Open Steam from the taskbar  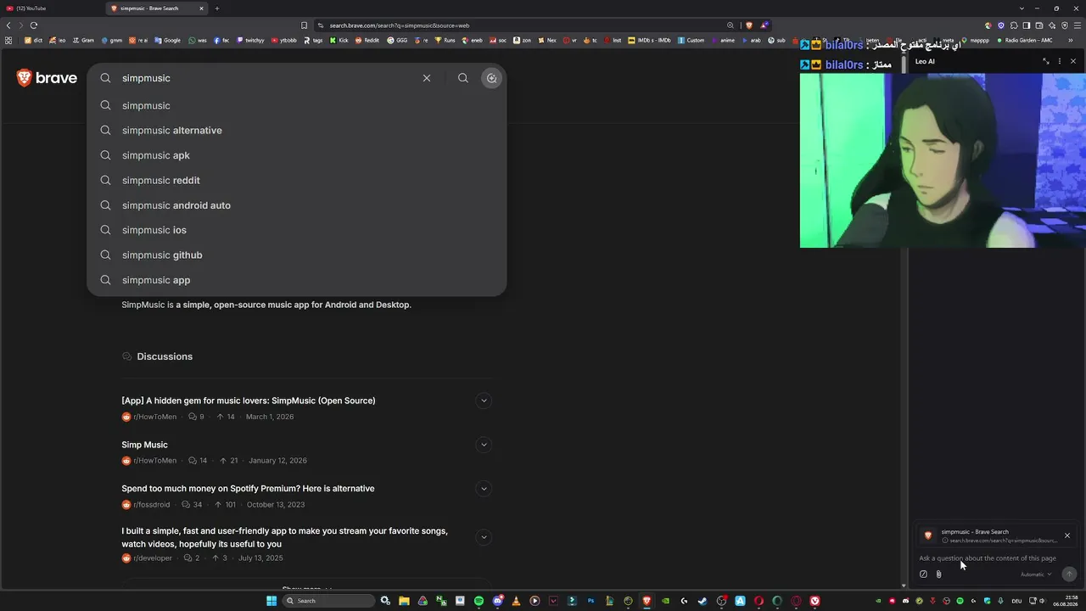[x=703, y=601]
